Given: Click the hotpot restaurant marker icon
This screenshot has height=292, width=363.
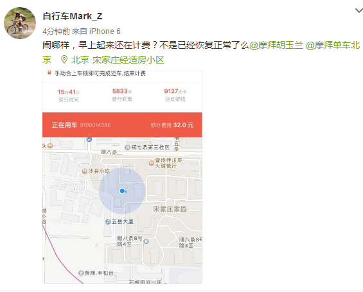Looking at the screenshot, I should (x=151, y=163).
